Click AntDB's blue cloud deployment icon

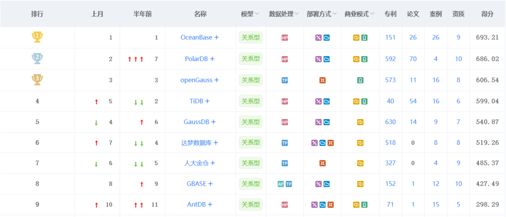coord(322,205)
